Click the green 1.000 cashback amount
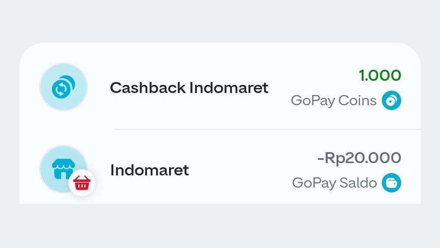 click(x=380, y=75)
